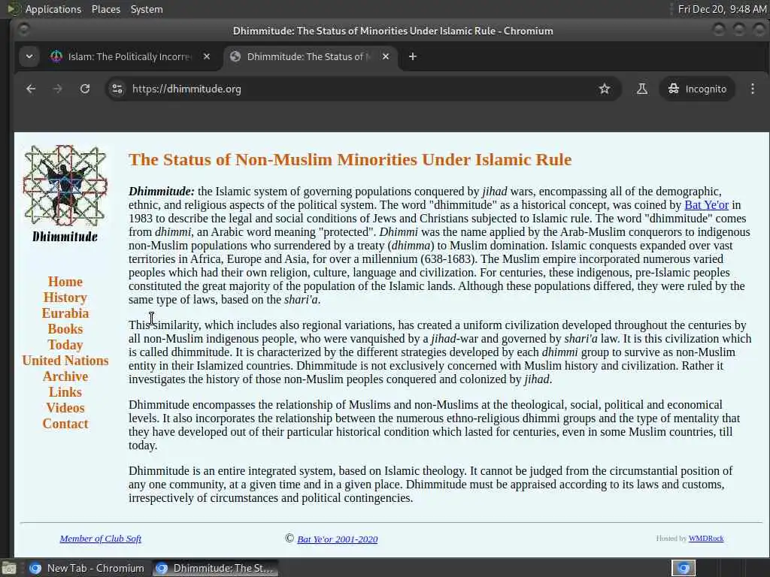Open the History navigation link
770x577 pixels.
65,298
